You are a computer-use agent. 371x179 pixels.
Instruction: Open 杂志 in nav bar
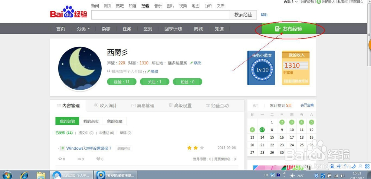click(x=106, y=29)
